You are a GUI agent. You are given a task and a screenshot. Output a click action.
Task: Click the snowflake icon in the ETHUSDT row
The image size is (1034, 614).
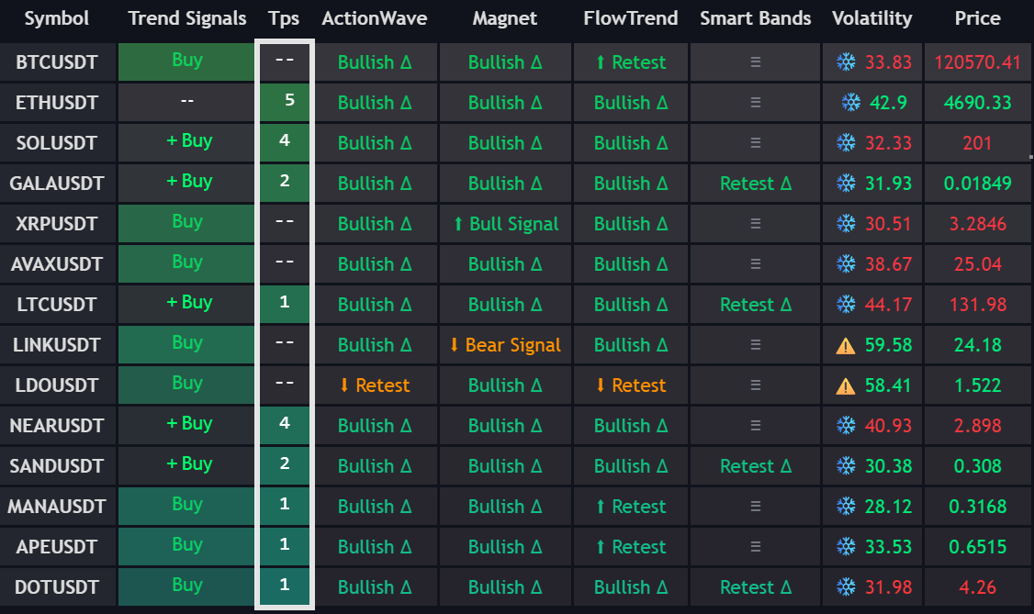point(851,103)
